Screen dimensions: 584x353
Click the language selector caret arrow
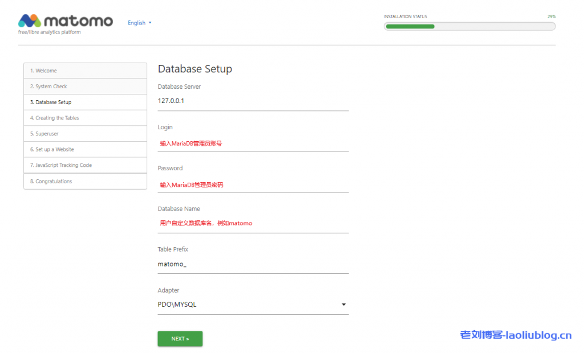(150, 23)
